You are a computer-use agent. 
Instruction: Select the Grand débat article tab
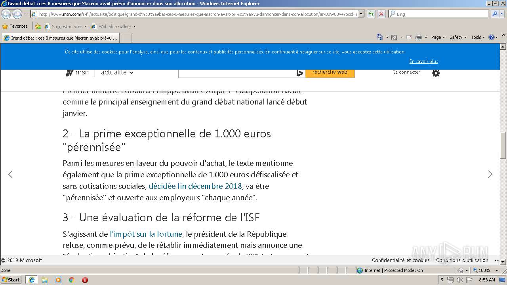coord(60,38)
